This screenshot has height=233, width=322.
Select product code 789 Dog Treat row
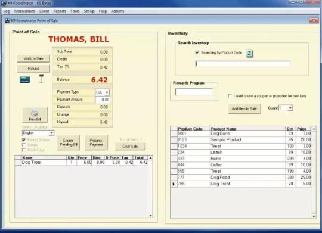pyautogui.click(x=241, y=184)
